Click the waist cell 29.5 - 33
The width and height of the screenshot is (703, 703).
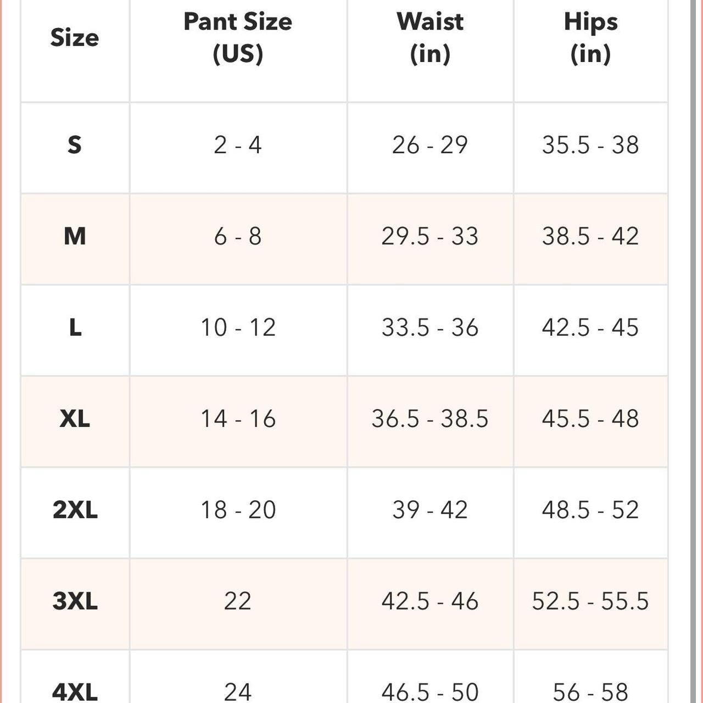430,236
